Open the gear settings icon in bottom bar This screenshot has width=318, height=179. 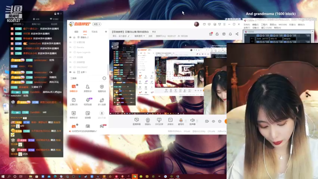coord(220,121)
